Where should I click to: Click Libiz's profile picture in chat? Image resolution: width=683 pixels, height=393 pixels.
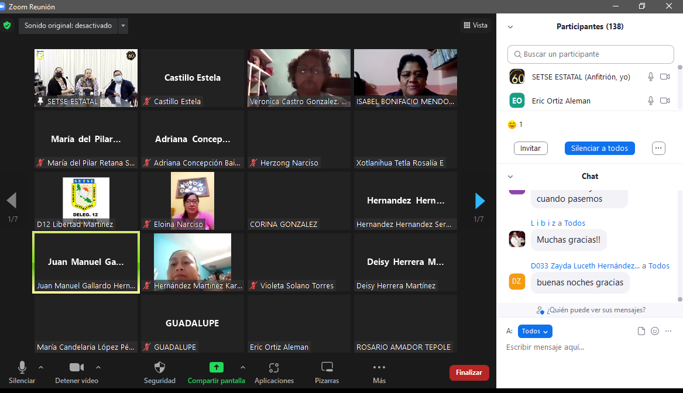[517, 239]
